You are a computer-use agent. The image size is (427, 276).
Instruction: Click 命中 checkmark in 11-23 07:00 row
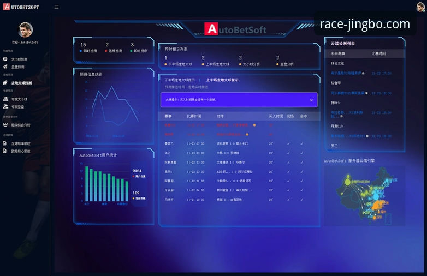(302, 143)
